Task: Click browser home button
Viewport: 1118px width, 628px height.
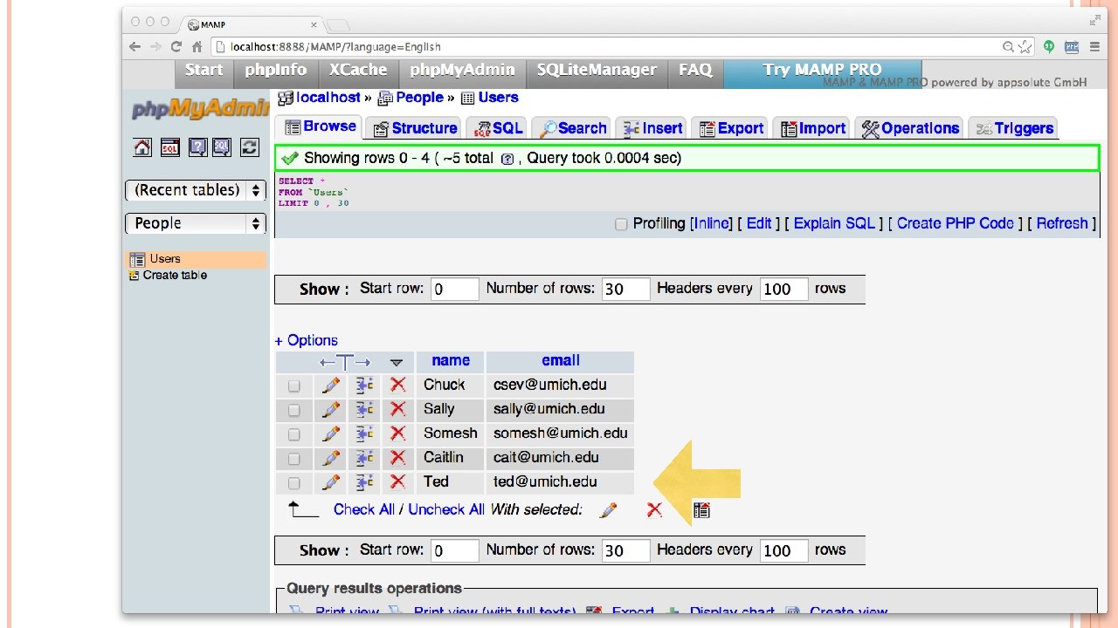Action: pos(197,47)
